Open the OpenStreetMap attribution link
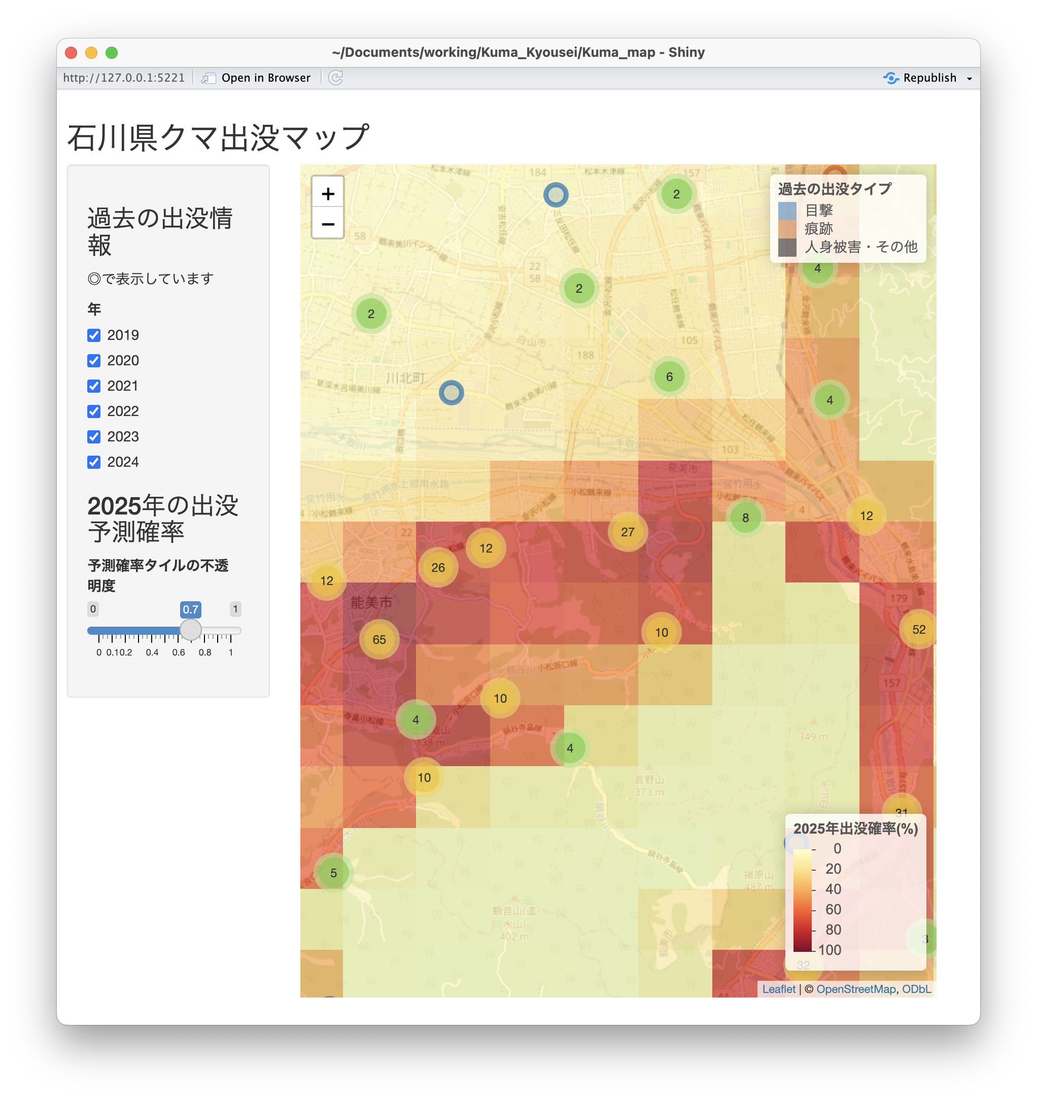The height and width of the screenshot is (1100, 1037). tap(855, 989)
